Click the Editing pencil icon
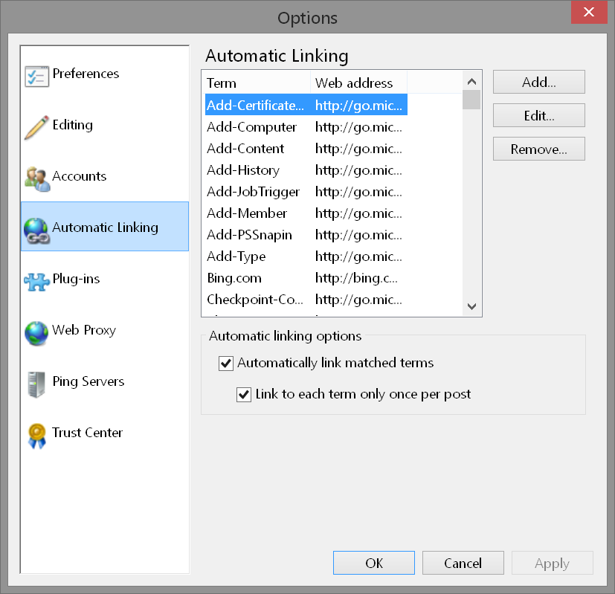 click(36, 126)
